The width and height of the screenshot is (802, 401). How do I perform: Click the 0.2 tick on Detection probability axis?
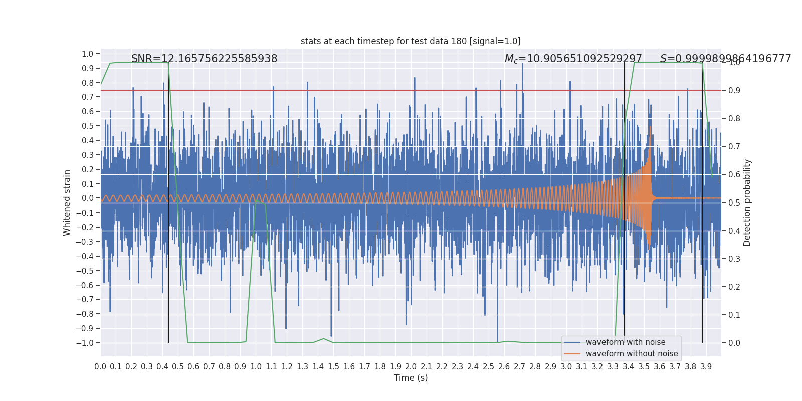(734, 287)
